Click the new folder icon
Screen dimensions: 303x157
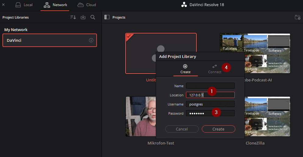point(298,17)
